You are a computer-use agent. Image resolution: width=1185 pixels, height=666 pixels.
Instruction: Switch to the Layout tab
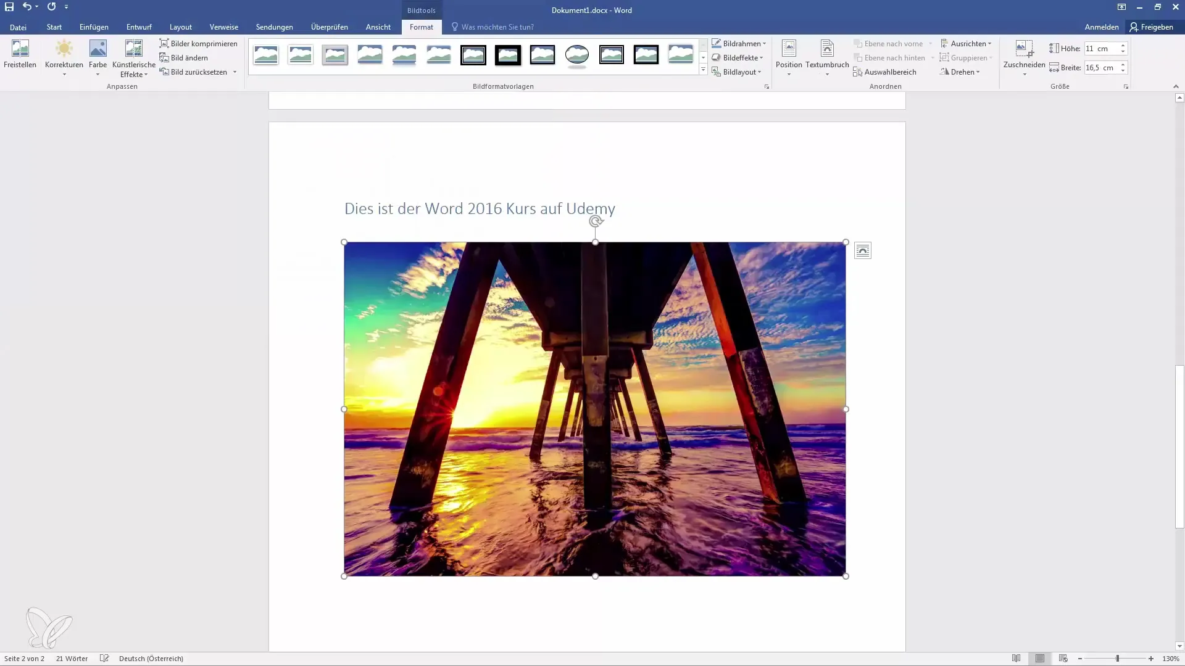coord(181,27)
